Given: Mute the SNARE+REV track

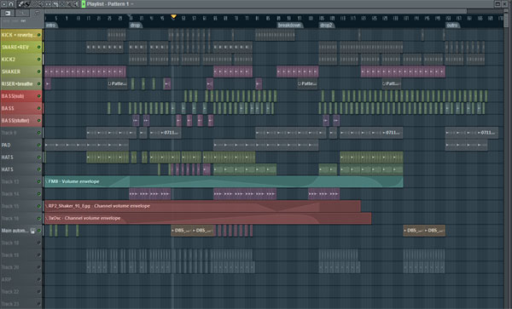Looking at the screenshot, I should point(39,47).
